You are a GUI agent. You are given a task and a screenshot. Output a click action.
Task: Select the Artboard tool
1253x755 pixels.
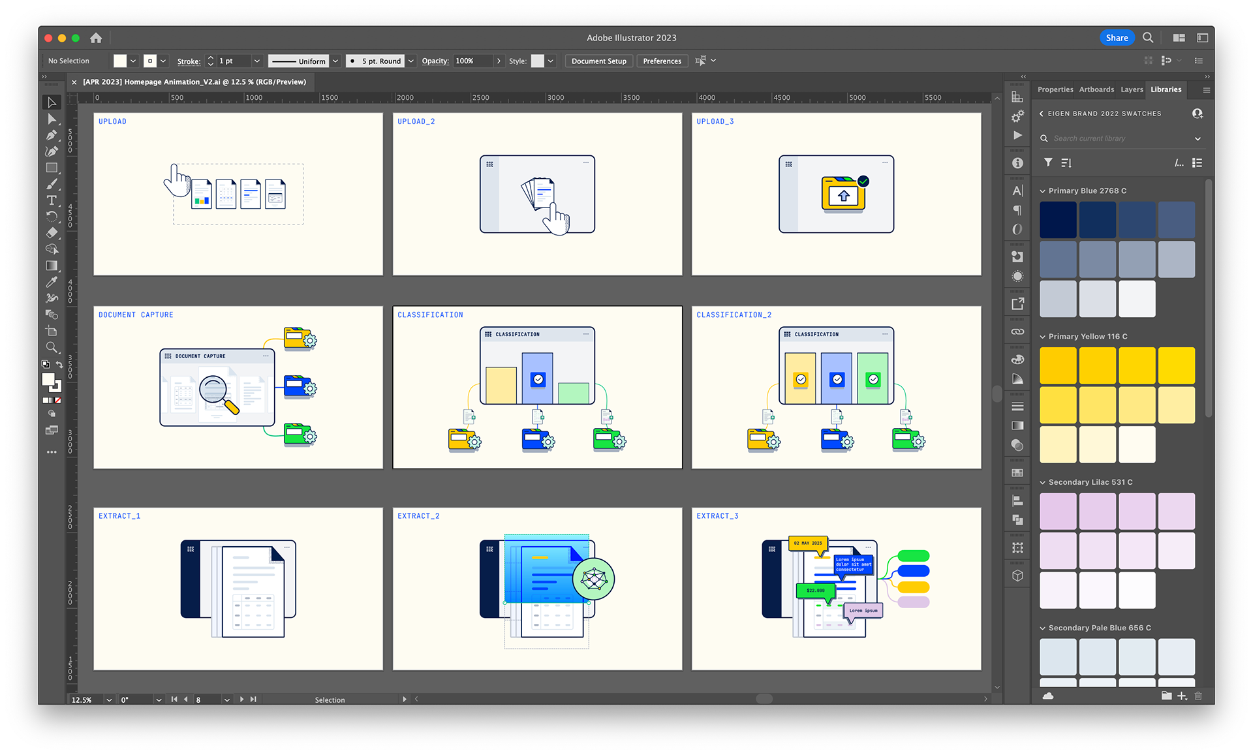[x=52, y=331]
